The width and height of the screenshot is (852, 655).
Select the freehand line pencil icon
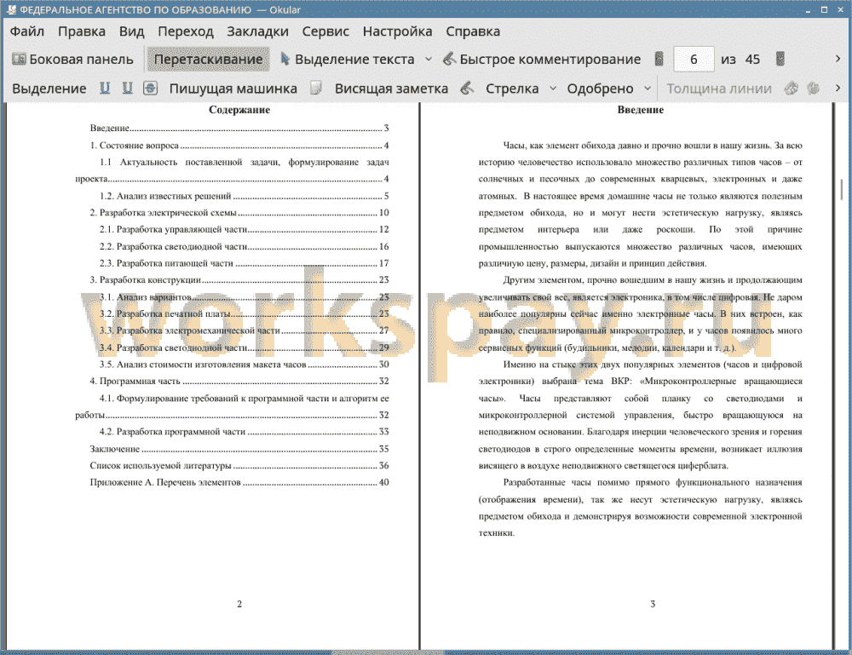467,88
